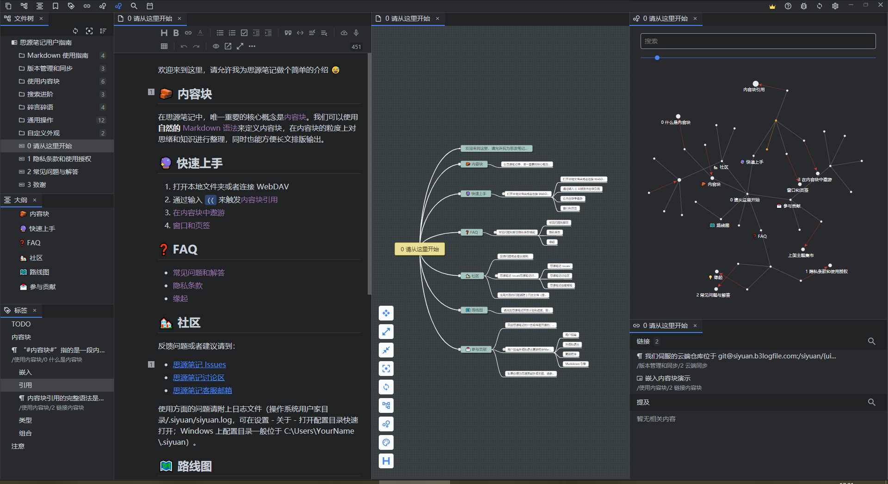This screenshot has height=484, width=888.
Task: Open the 思源笔记讨论区 link
Action: click(199, 378)
